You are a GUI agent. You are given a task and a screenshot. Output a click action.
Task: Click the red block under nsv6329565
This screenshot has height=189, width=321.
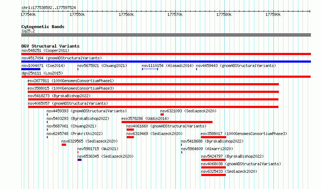(64, 145)
